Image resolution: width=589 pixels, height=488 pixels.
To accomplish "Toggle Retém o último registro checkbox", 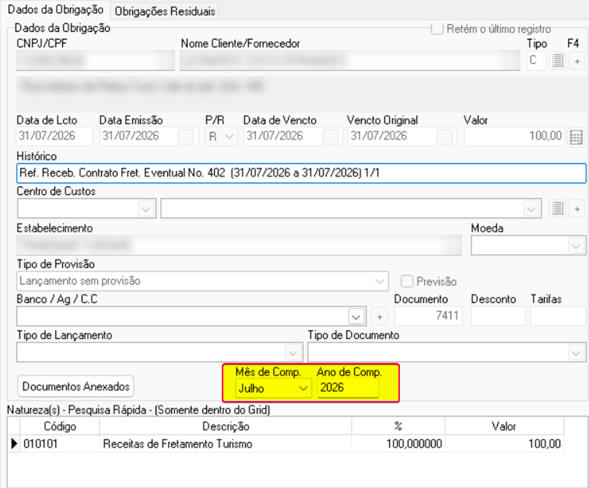I will pos(437,28).
